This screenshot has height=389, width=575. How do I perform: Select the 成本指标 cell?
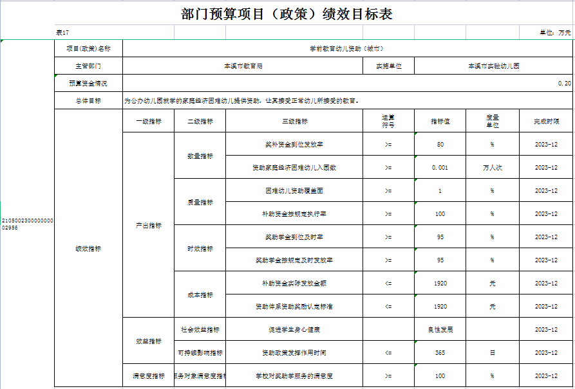(200, 294)
